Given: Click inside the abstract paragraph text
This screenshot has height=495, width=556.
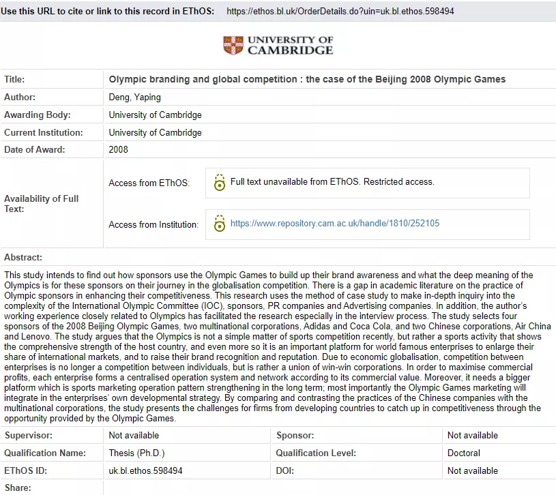Looking at the screenshot, I should (273, 346).
